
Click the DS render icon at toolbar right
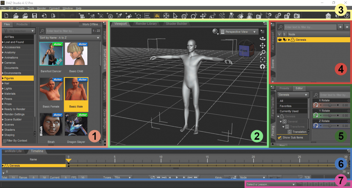coord(328,16)
